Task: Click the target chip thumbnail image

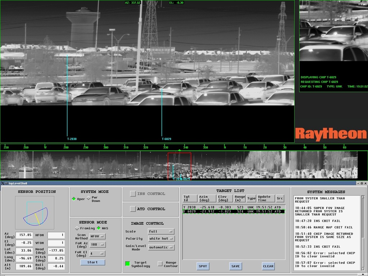Action: 333,31
